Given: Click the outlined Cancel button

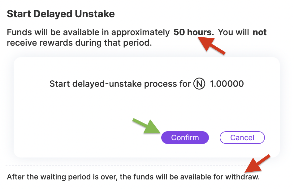Looking at the screenshot, I should click(x=242, y=137).
